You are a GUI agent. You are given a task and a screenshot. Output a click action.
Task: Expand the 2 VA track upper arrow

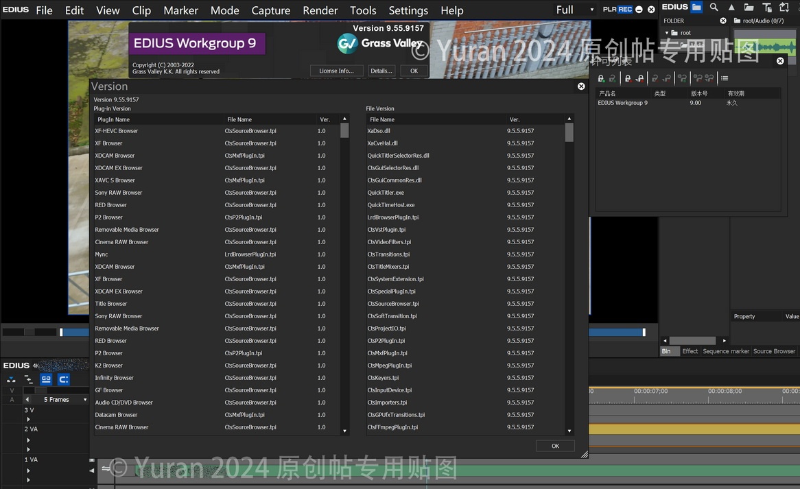coord(28,440)
